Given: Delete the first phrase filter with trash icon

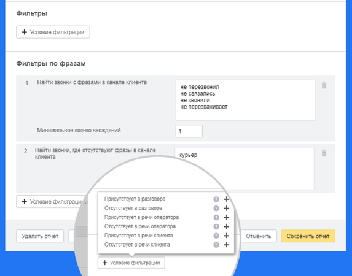Looking at the screenshot, I should 324,85.
